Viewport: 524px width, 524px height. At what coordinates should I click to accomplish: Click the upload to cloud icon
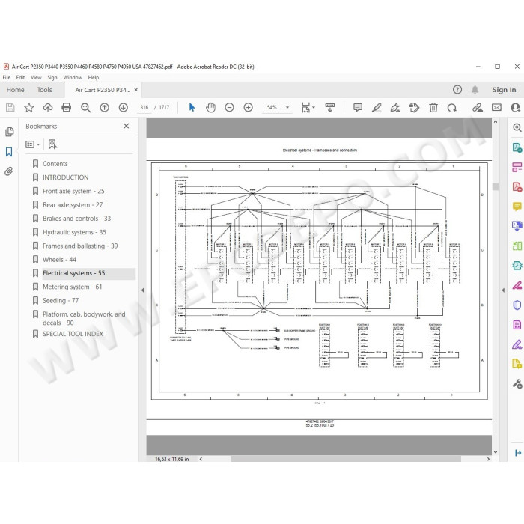[48, 107]
